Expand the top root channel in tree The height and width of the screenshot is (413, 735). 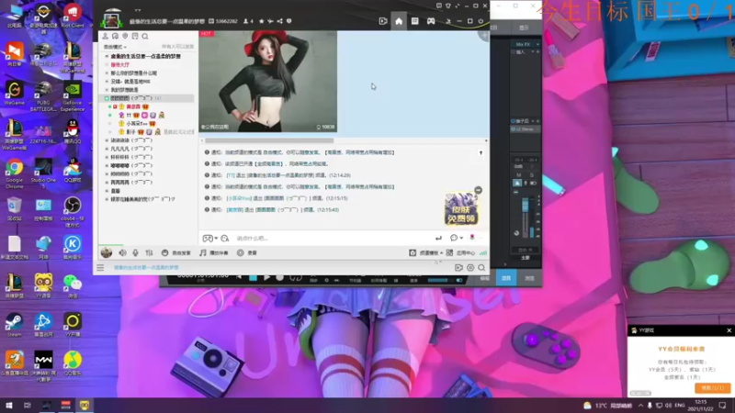pos(107,56)
